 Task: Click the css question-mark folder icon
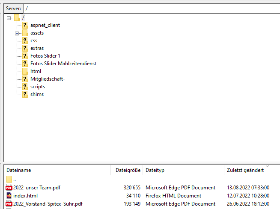(x=25, y=41)
